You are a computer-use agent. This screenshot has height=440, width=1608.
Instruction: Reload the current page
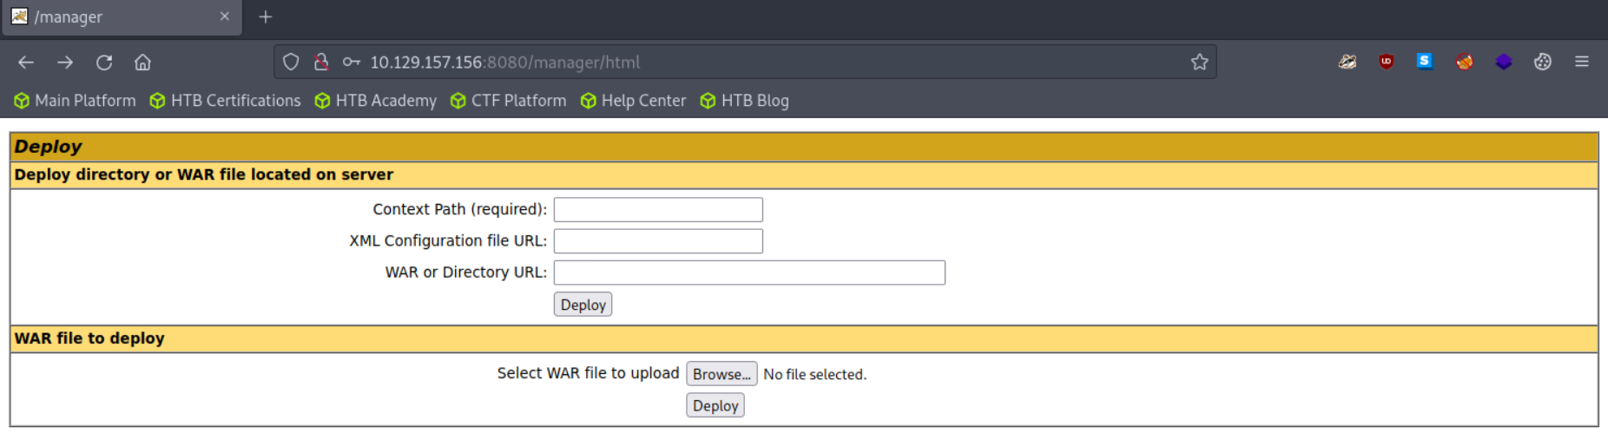coord(104,62)
